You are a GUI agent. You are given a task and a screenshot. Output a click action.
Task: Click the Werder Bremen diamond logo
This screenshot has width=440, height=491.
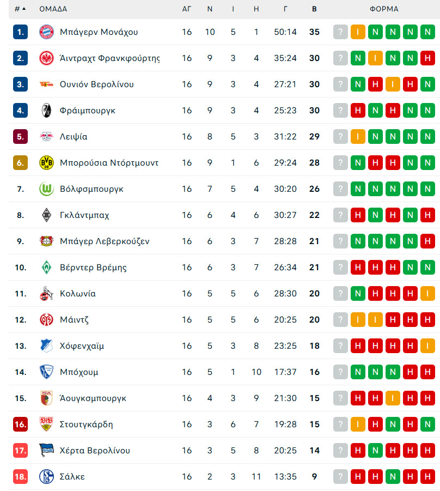46,268
